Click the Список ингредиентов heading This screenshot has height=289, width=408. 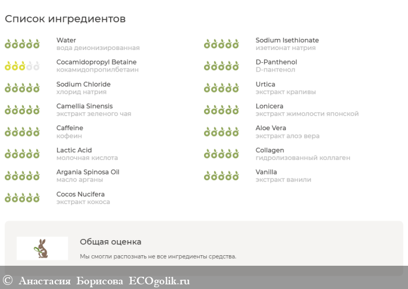tap(65, 19)
